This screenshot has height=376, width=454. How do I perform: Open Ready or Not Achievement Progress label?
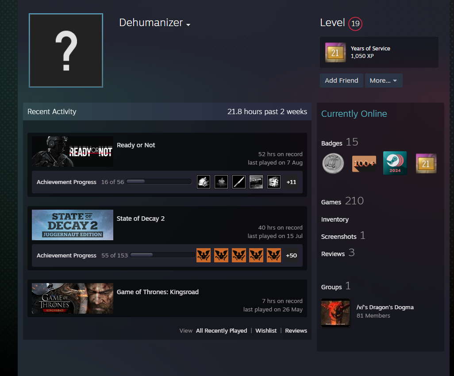tap(66, 182)
